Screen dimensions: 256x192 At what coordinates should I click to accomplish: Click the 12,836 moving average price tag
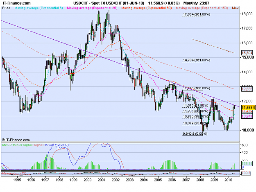click(247, 89)
